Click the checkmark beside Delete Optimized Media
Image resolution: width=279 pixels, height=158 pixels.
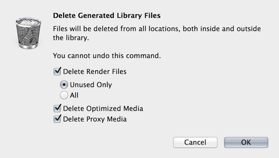(58, 108)
